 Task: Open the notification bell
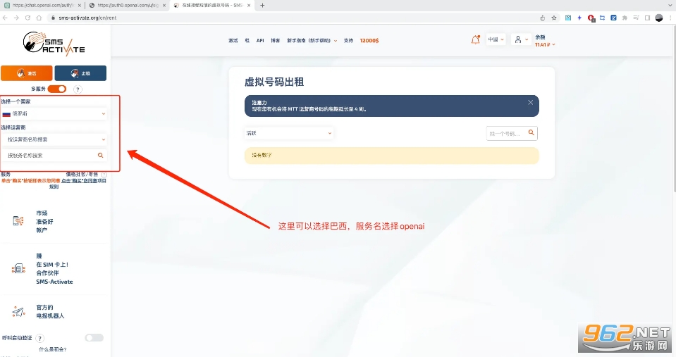pyautogui.click(x=475, y=40)
